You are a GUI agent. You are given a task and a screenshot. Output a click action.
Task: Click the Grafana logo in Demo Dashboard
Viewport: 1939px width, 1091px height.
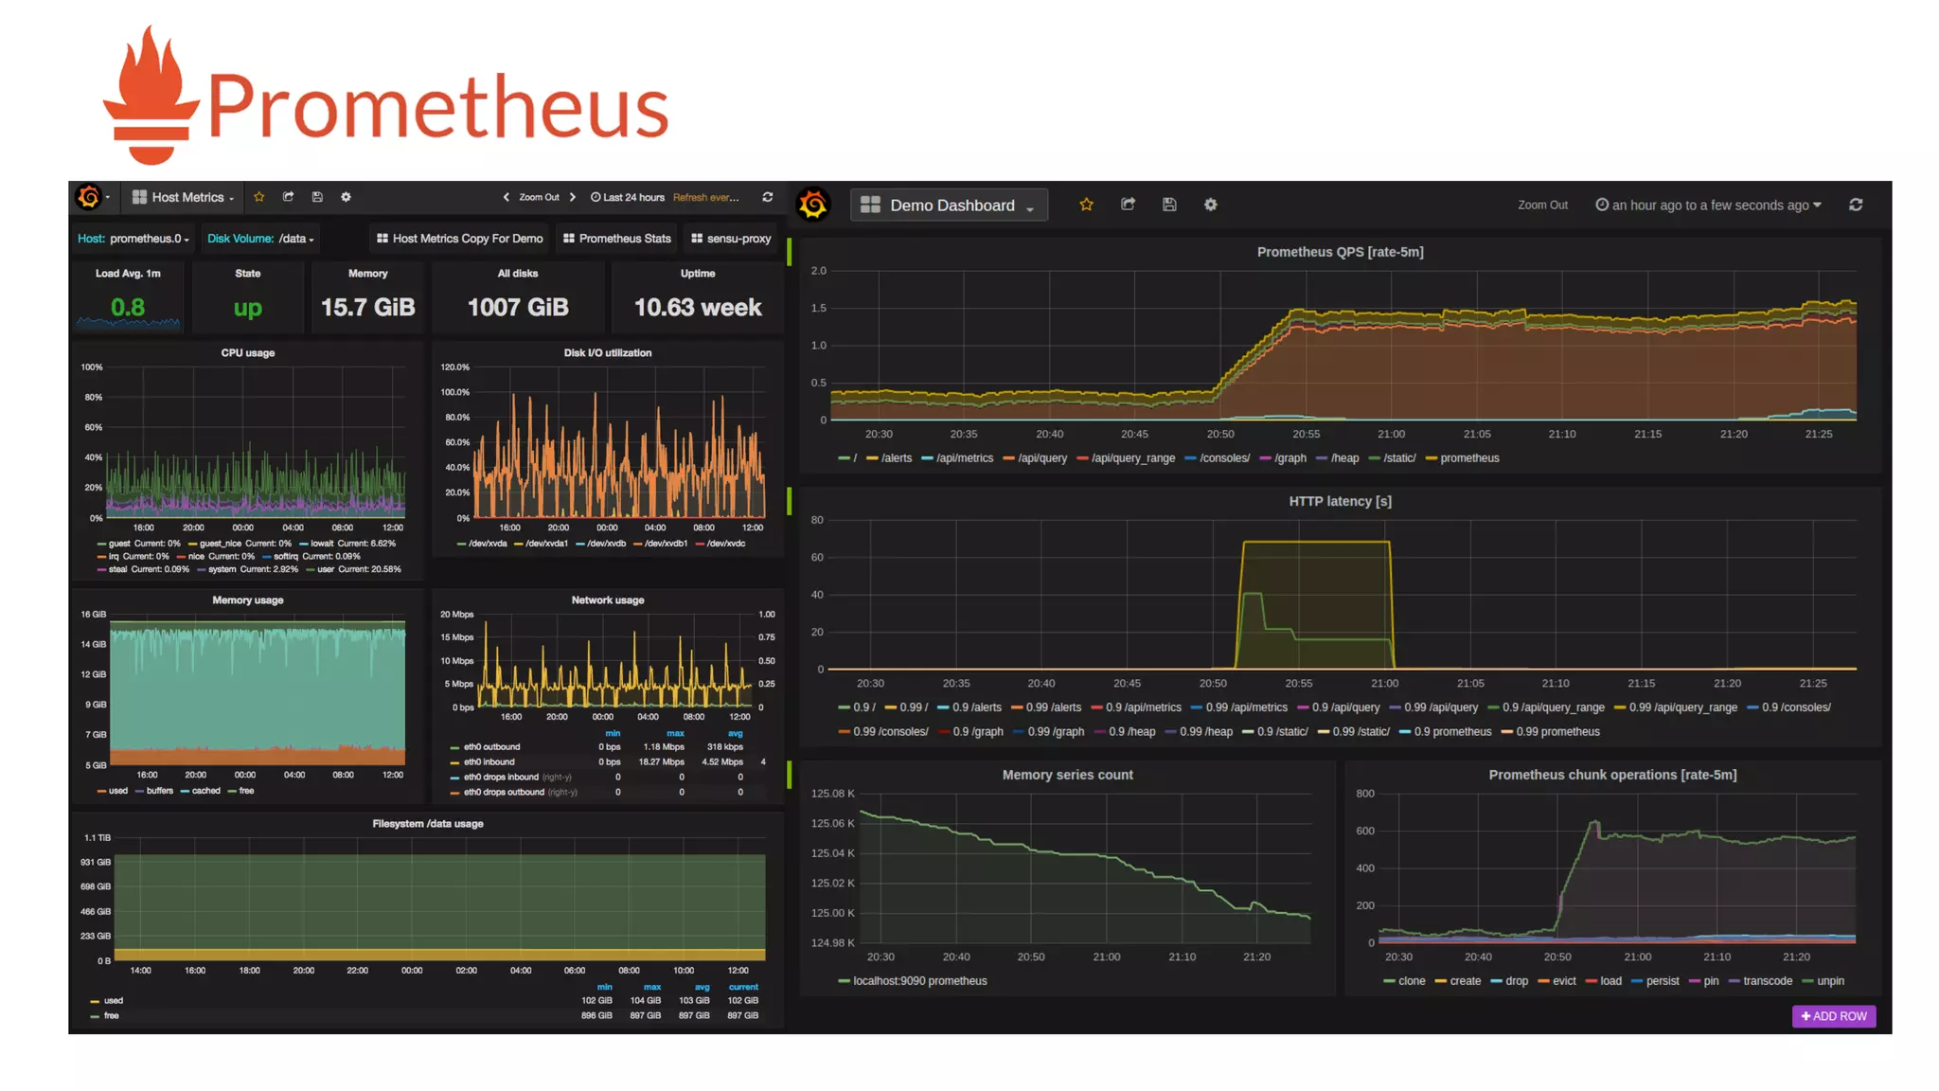[x=812, y=205]
